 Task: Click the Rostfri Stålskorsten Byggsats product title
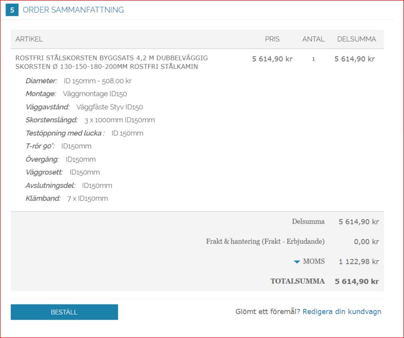pyautogui.click(x=112, y=62)
